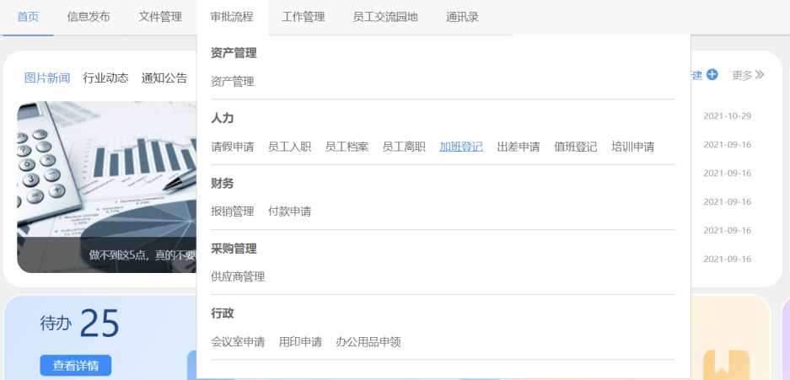Choose the 付款申请 link
790x380 pixels.
[289, 211]
